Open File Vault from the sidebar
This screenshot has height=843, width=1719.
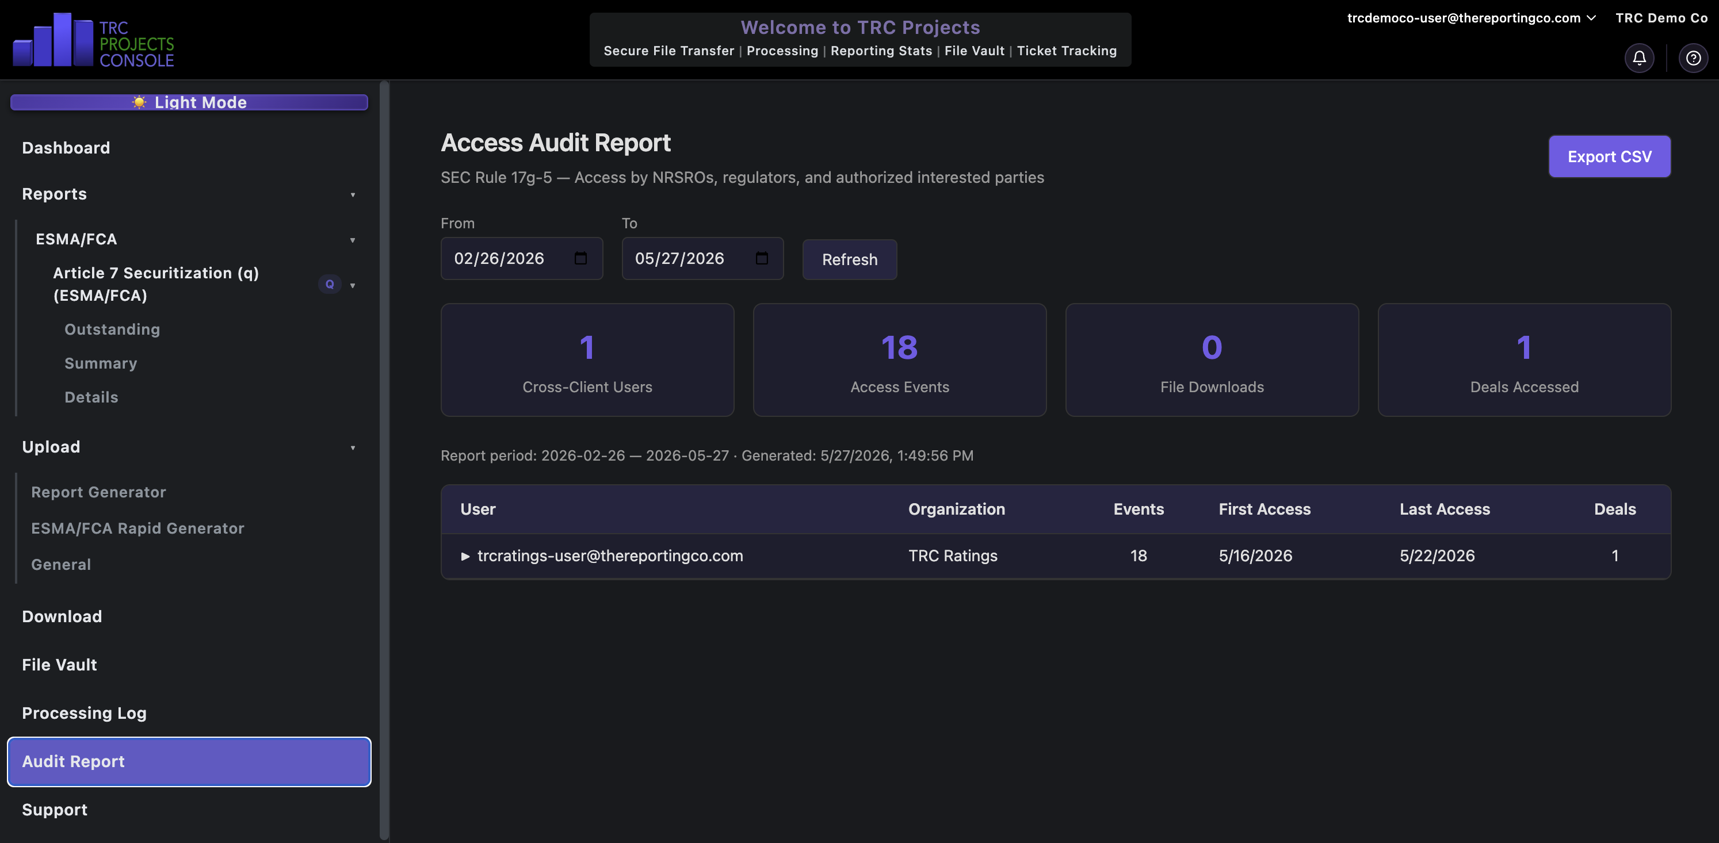click(59, 665)
